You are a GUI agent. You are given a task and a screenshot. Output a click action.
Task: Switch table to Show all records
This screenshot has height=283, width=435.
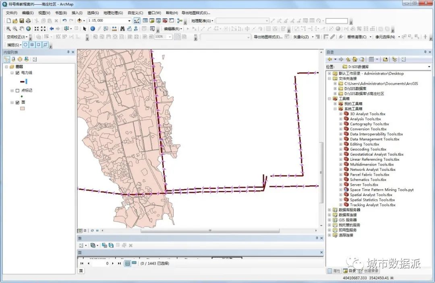127,263
